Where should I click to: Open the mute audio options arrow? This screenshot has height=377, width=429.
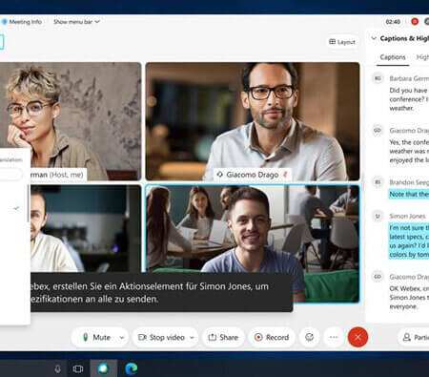[122, 337]
